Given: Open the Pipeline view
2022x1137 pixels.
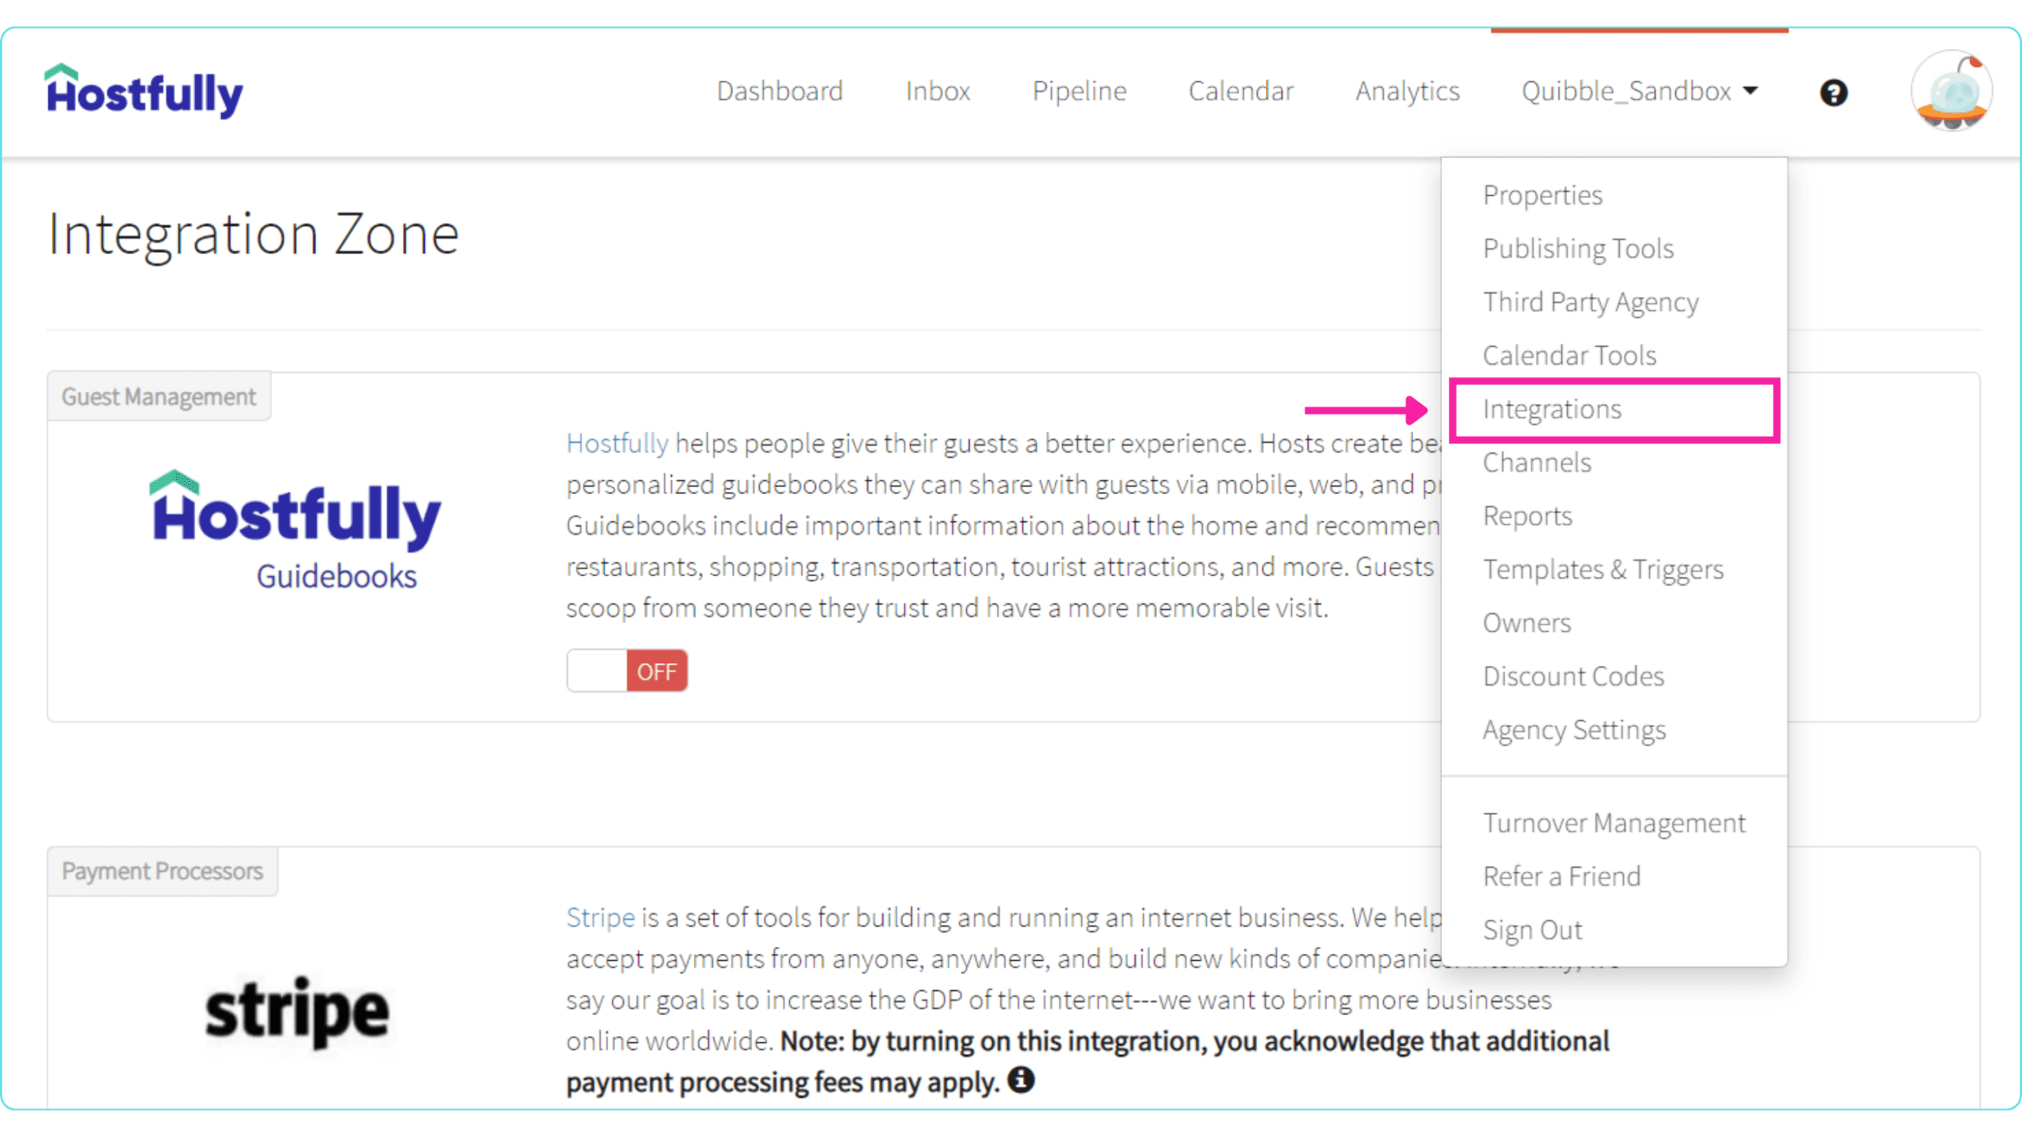Looking at the screenshot, I should [1079, 91].
